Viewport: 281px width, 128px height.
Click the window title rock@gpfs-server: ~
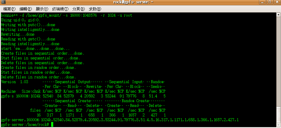133,2
